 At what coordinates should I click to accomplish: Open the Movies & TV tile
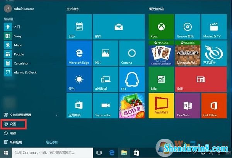tap(214, 27)
